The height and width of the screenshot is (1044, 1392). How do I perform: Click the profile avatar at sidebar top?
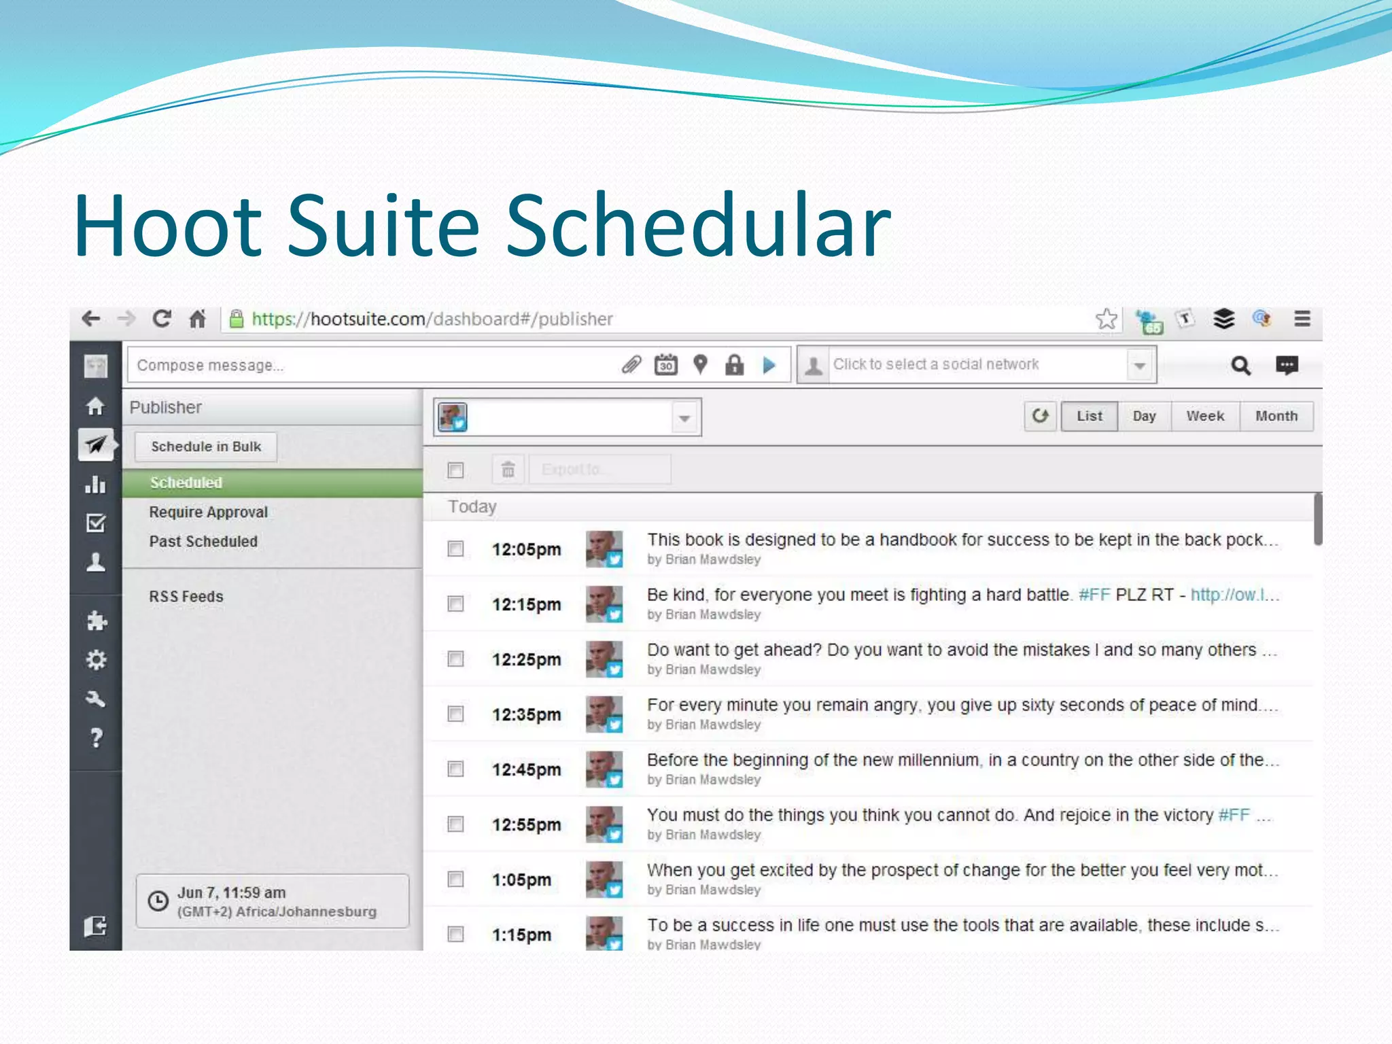click(96, 366)
